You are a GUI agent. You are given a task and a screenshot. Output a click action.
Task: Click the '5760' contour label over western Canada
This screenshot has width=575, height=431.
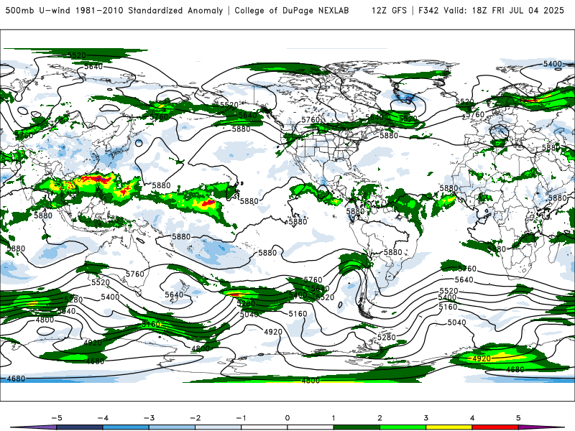(x=310, y=120)
